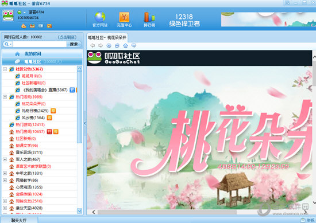
Task: Click IE icon beside 热门游戏(12413)
Action: click(11, 124)
